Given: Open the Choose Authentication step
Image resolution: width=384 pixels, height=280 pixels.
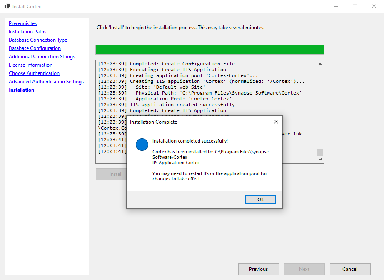Looking at the screenshot, I should (x=34, y=73).
